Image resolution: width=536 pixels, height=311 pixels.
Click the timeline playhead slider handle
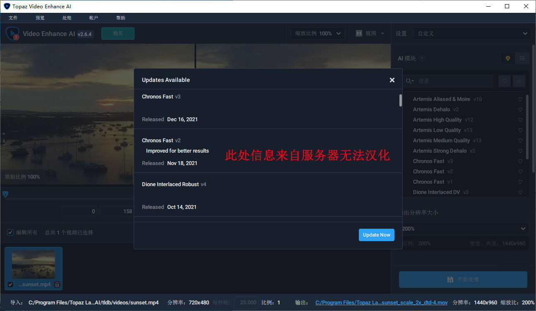[5, 194]
